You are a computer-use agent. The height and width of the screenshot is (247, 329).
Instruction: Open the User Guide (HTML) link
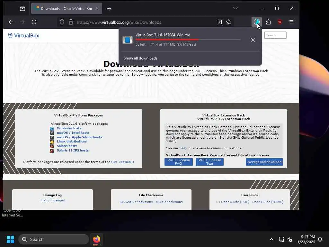click(x=268, y=202)
